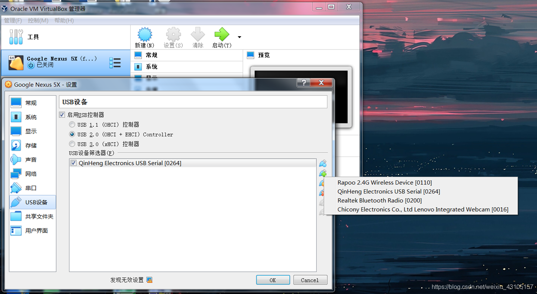Click the 工具 tools icon in VirtualBox Manager
This screenshot has height=294, width=537.
(x=16, y=37)
